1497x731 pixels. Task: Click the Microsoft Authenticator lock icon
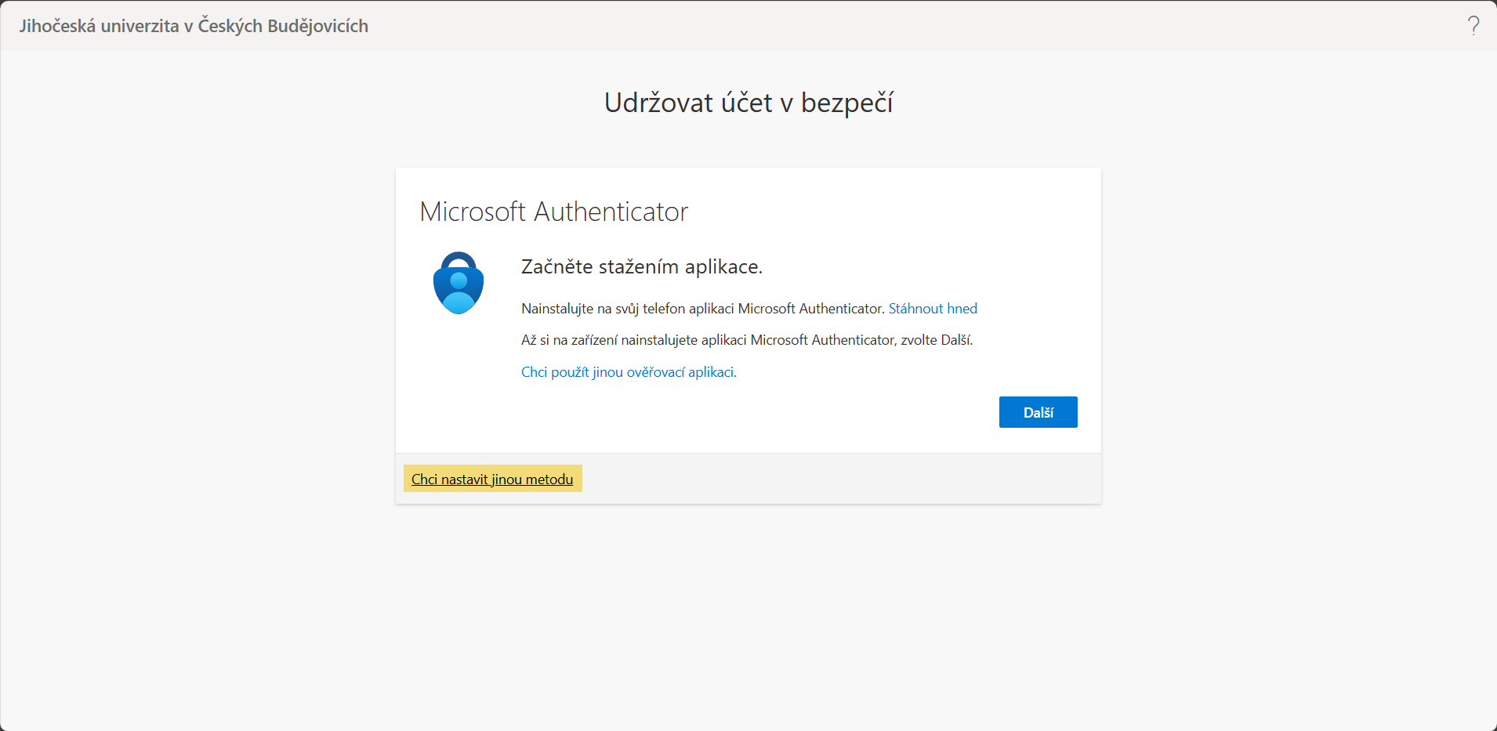pyautogui.click(x=459, y=283)
